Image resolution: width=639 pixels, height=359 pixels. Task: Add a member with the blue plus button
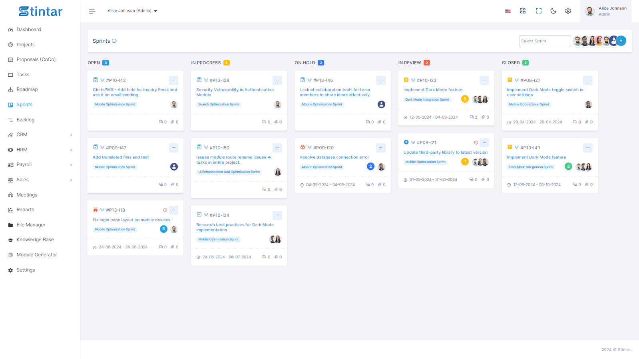pyautogui.click(x=621, y=41)
